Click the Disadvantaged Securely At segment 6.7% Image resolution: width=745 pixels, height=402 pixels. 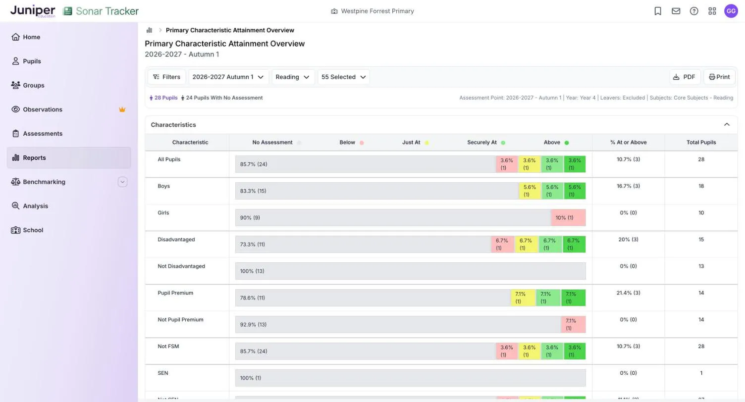(550, 245)
